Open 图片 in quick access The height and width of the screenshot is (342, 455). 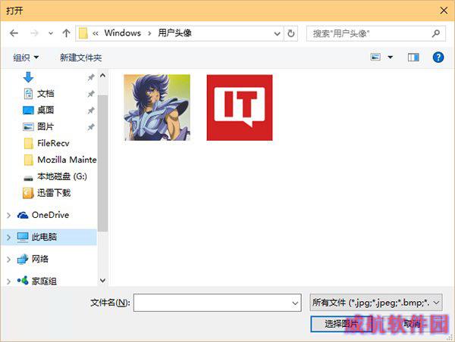pos(45,127)
